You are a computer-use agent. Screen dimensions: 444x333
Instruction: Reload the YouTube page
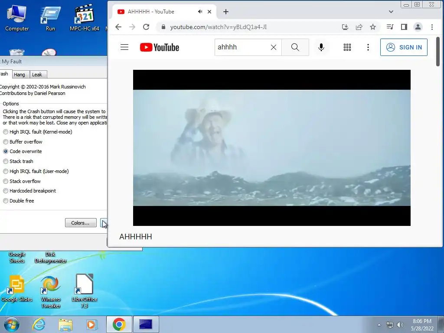tap(146, 27)
